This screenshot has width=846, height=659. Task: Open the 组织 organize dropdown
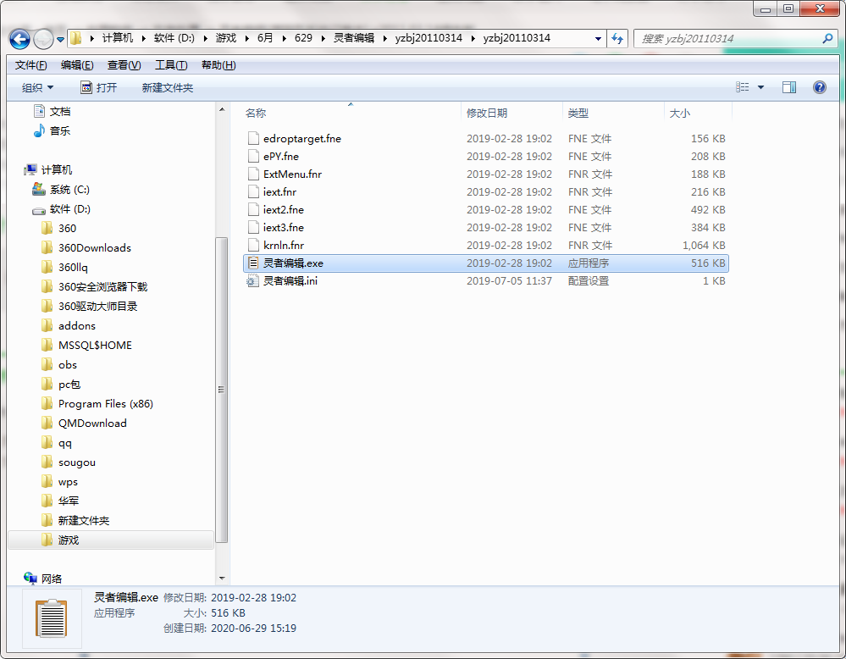[x=37, y=87]
